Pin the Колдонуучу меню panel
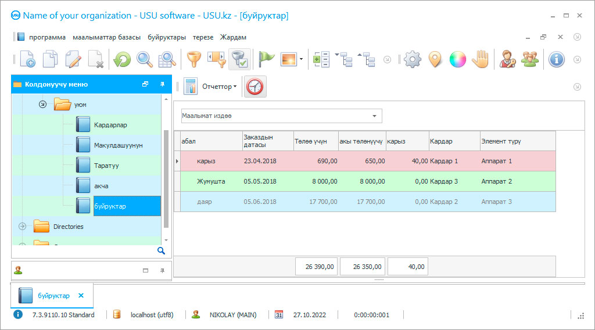The image size is (595, 330). pos(163,84)
